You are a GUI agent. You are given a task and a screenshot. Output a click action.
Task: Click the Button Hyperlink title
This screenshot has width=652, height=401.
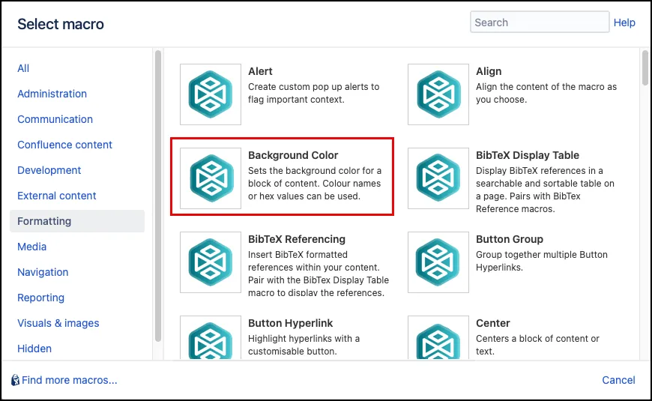[x=291, y=323]
